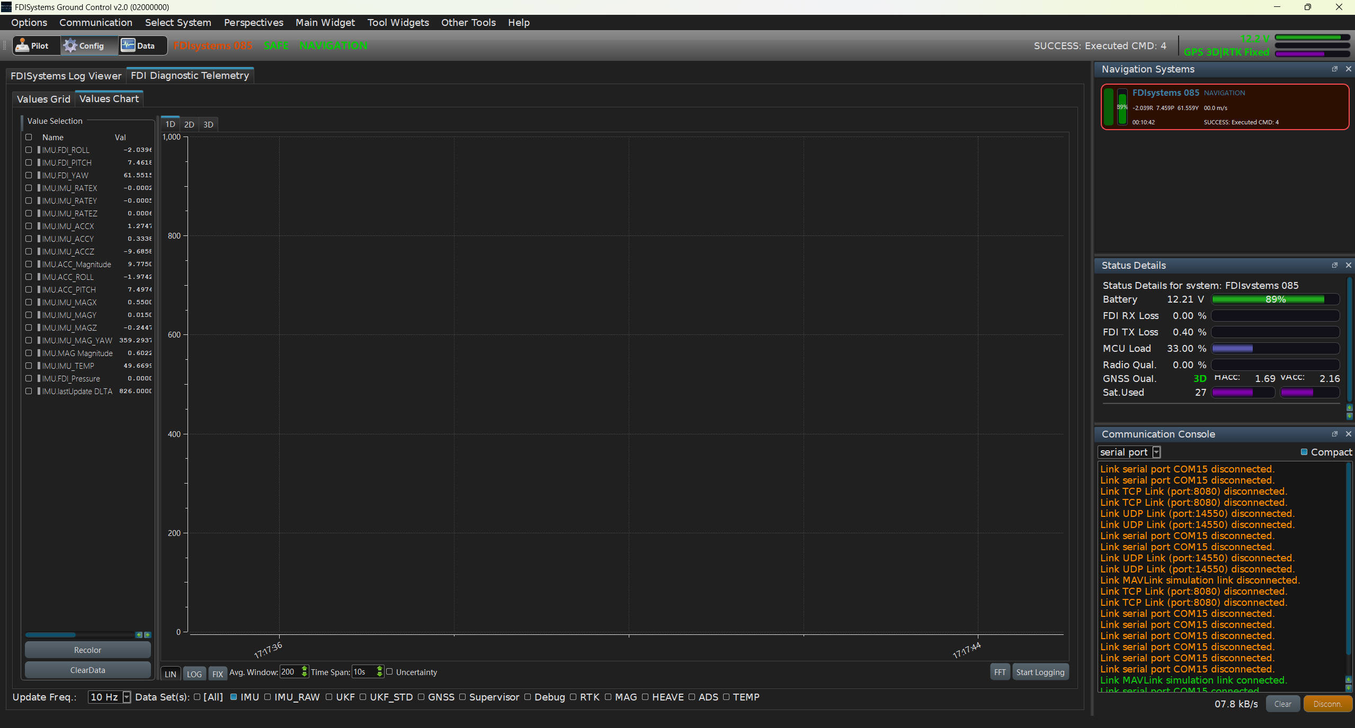This screenshot has width=1355, height=728.
Task: Float the Status Details panel
Action: click(1335, 266)
